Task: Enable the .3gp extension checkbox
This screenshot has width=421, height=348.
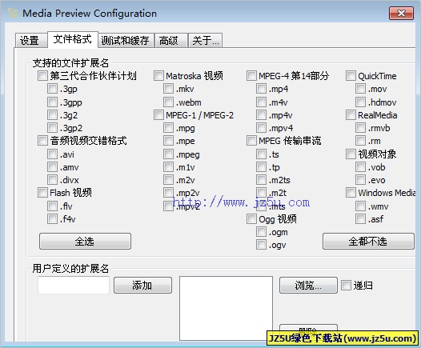Action: tap(52, 89)
